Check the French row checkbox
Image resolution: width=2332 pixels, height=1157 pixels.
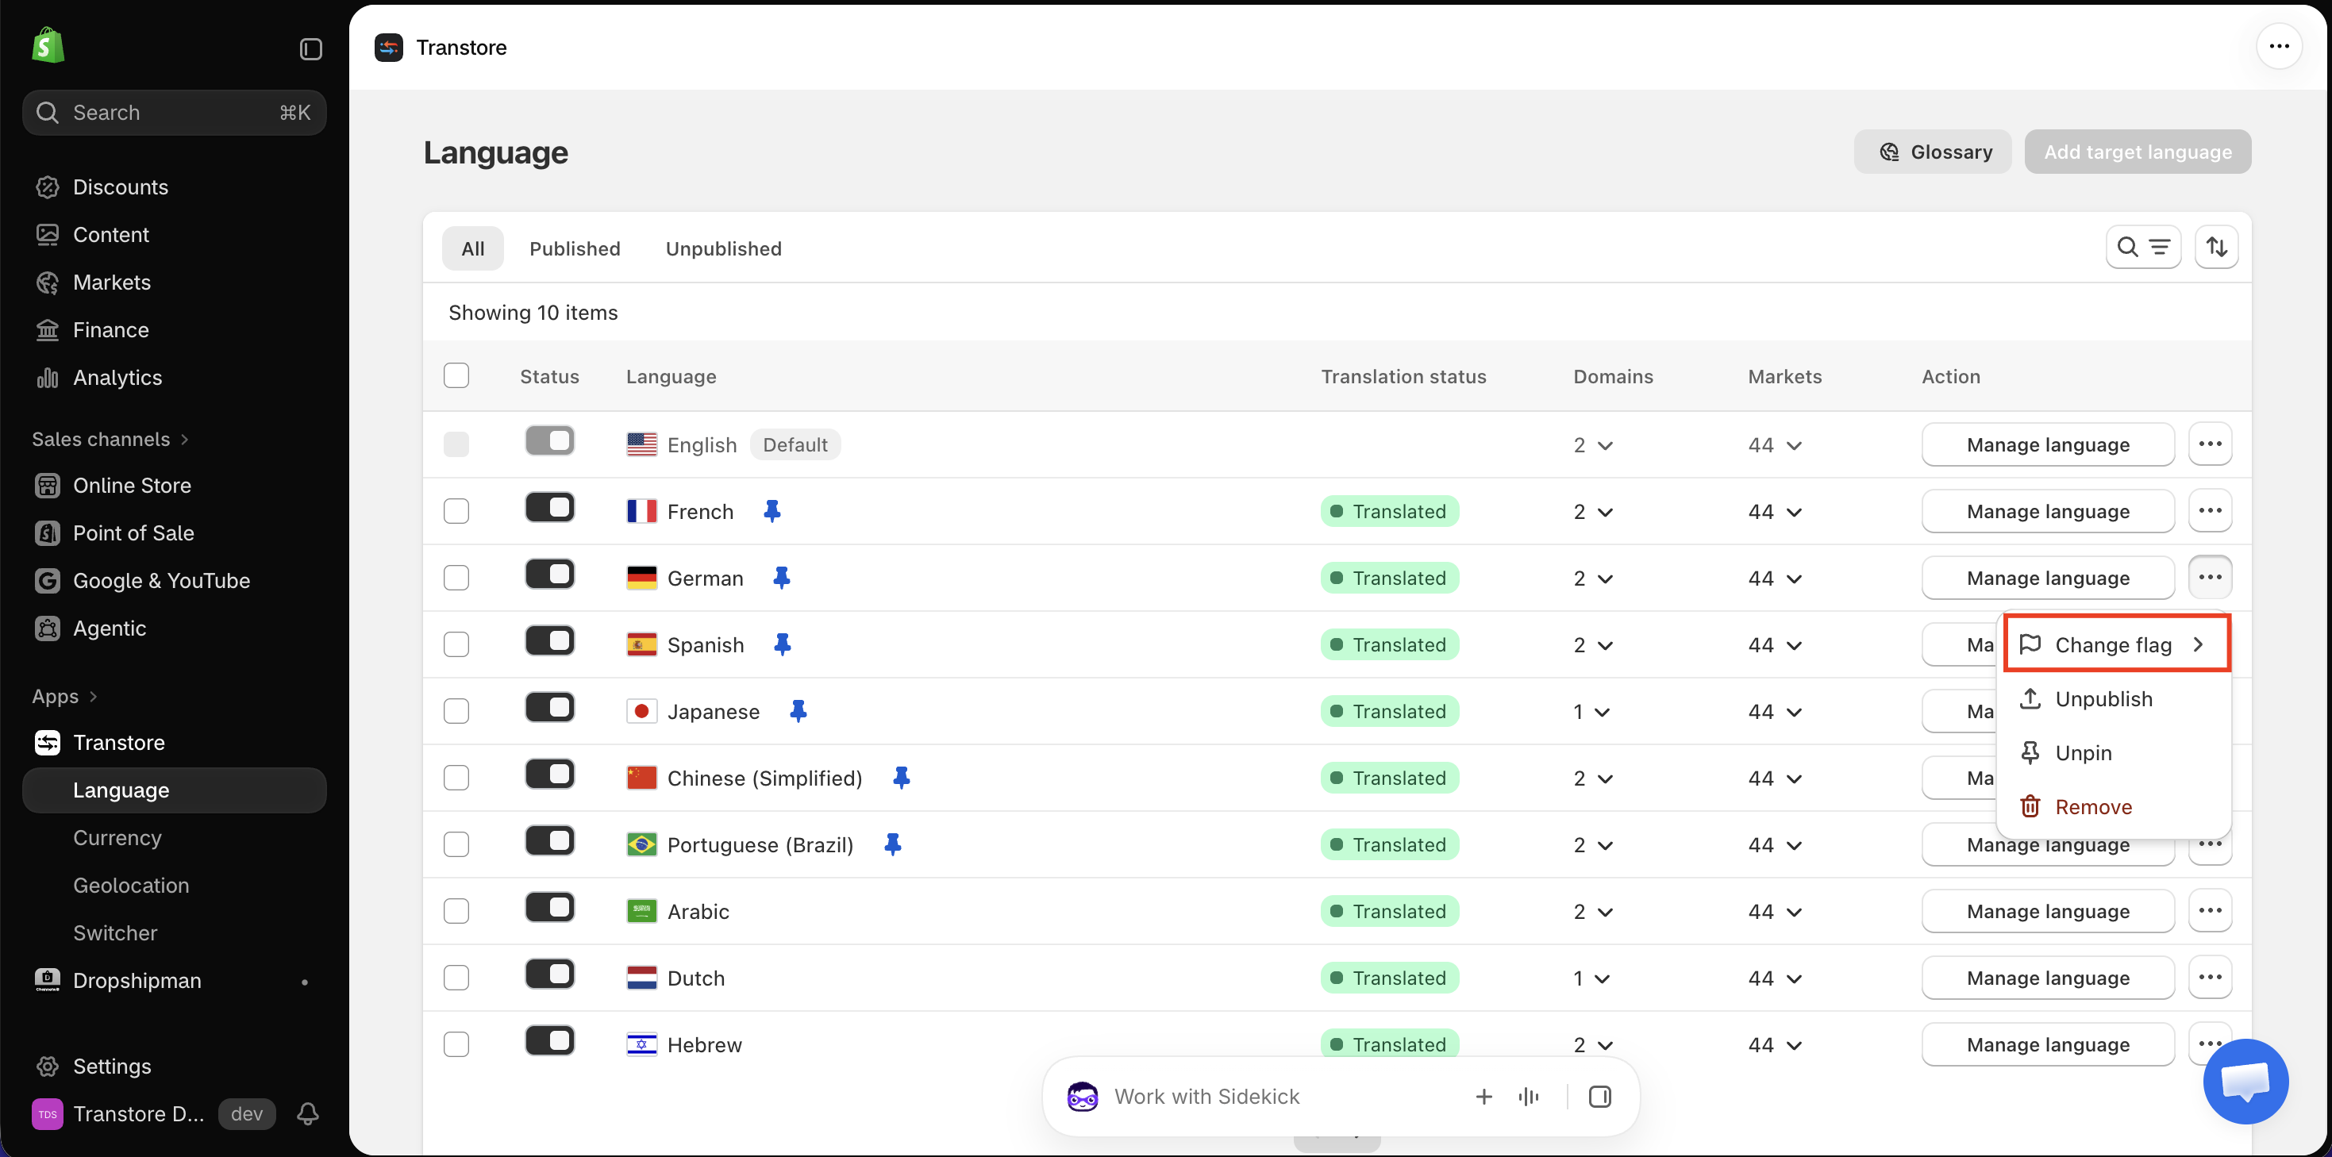456,512
